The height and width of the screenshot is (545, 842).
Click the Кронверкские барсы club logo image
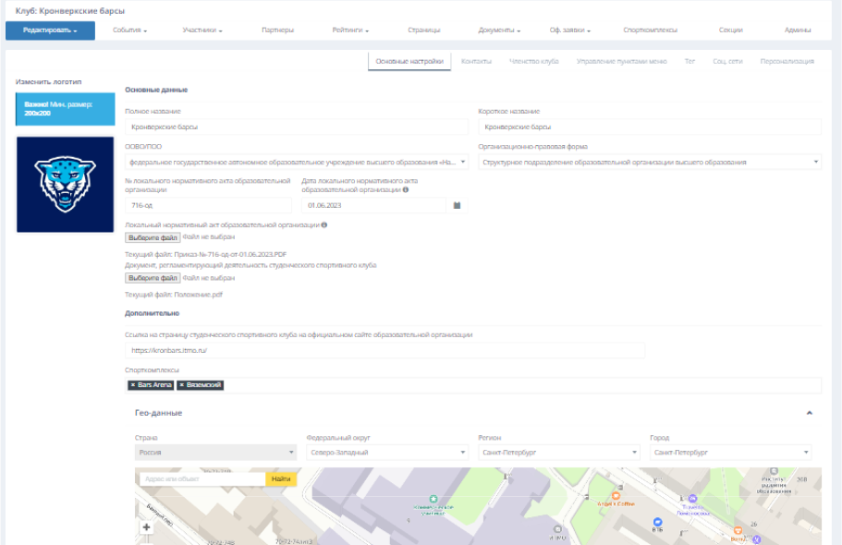pyautogui.click(x=65, y=184)
